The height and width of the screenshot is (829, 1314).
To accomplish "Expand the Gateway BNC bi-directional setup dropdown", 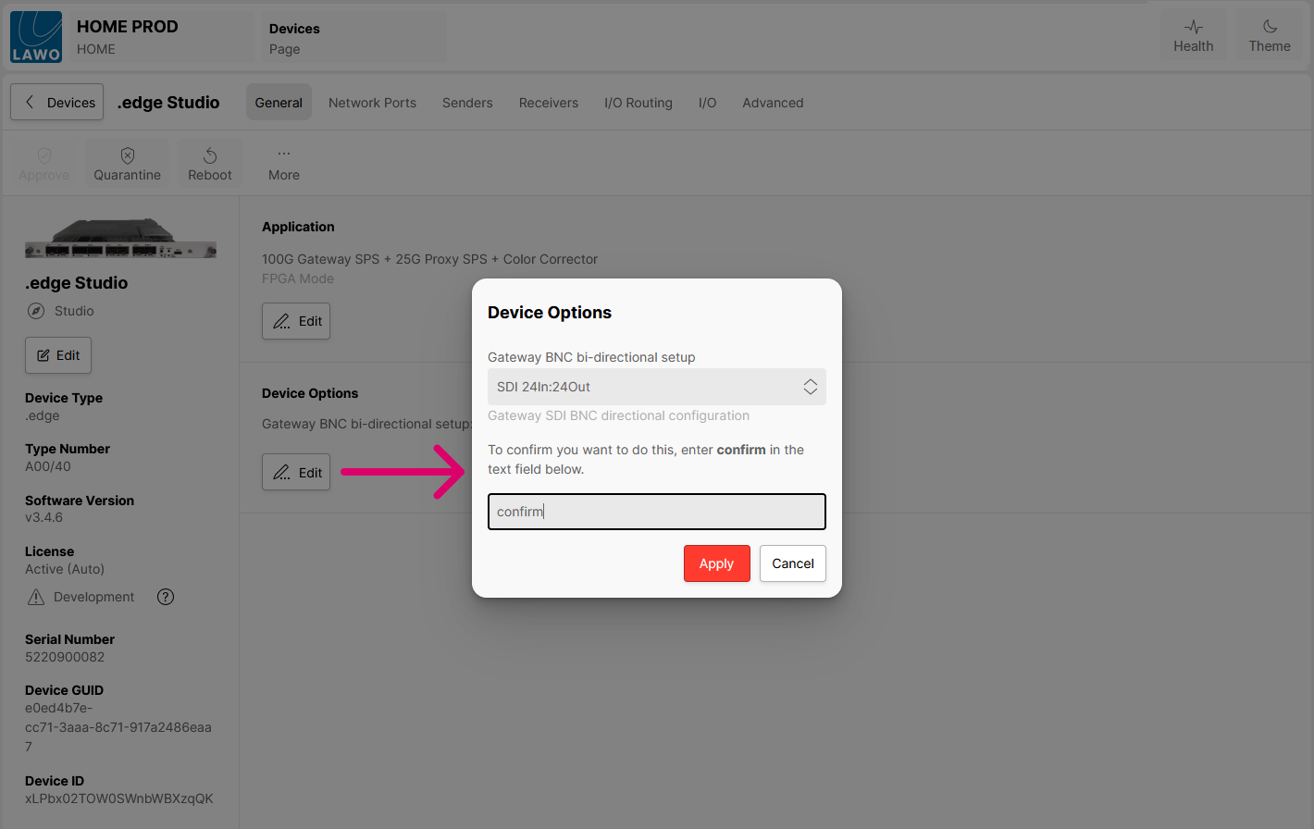I will (x=656, y=387).
